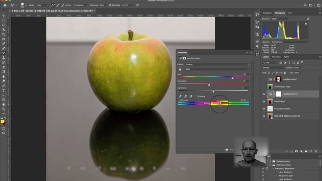
Task: Open the histogram Channel dropdown
Action: [280, 19]
